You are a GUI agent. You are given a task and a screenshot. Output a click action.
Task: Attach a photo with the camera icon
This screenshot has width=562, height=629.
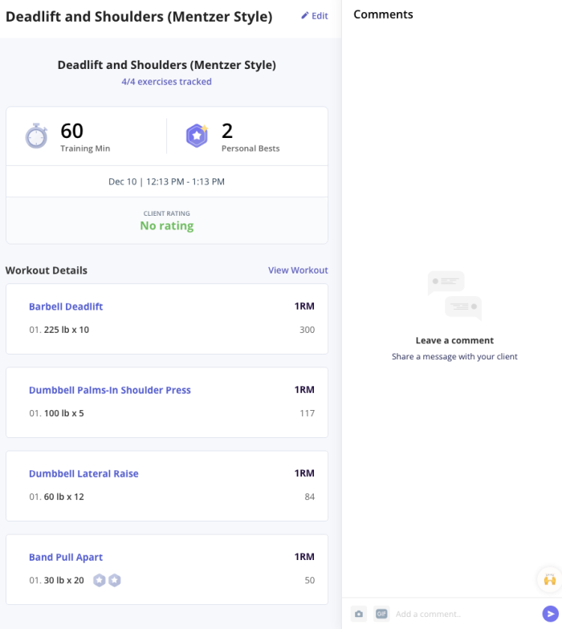(x=359, y=614)
